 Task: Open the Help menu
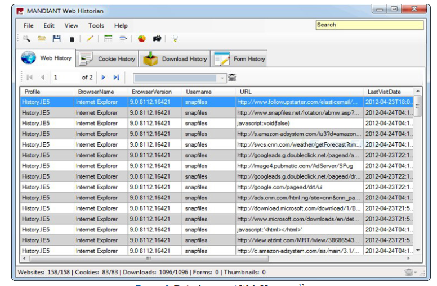point(121,26)
